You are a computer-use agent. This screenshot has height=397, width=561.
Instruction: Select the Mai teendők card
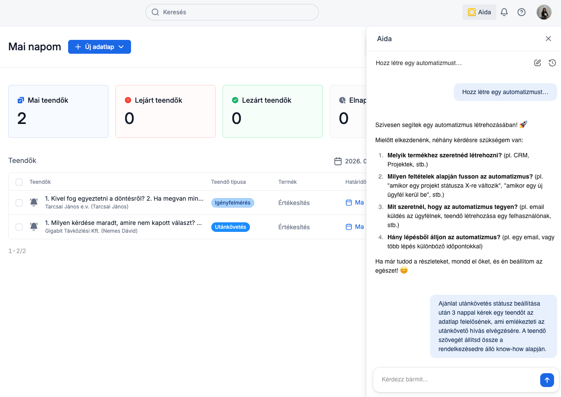pos(58,111)
